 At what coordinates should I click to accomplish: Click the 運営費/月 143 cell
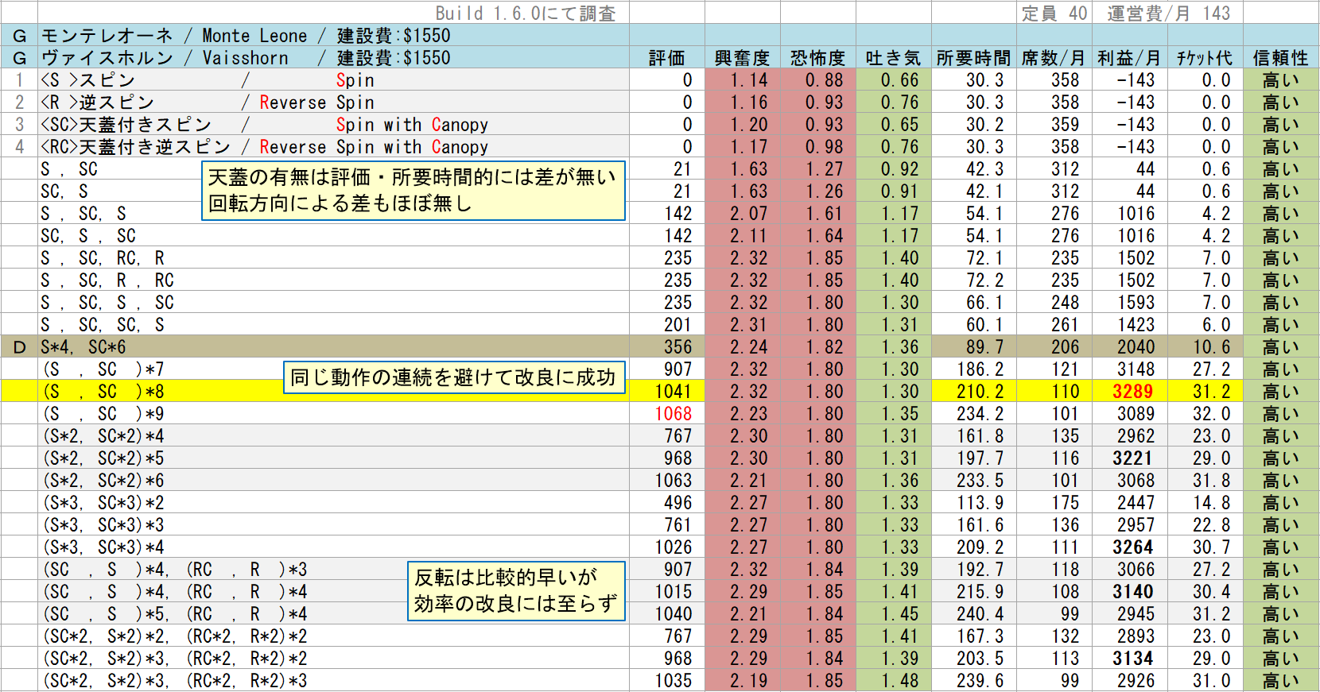[1168, 14]
